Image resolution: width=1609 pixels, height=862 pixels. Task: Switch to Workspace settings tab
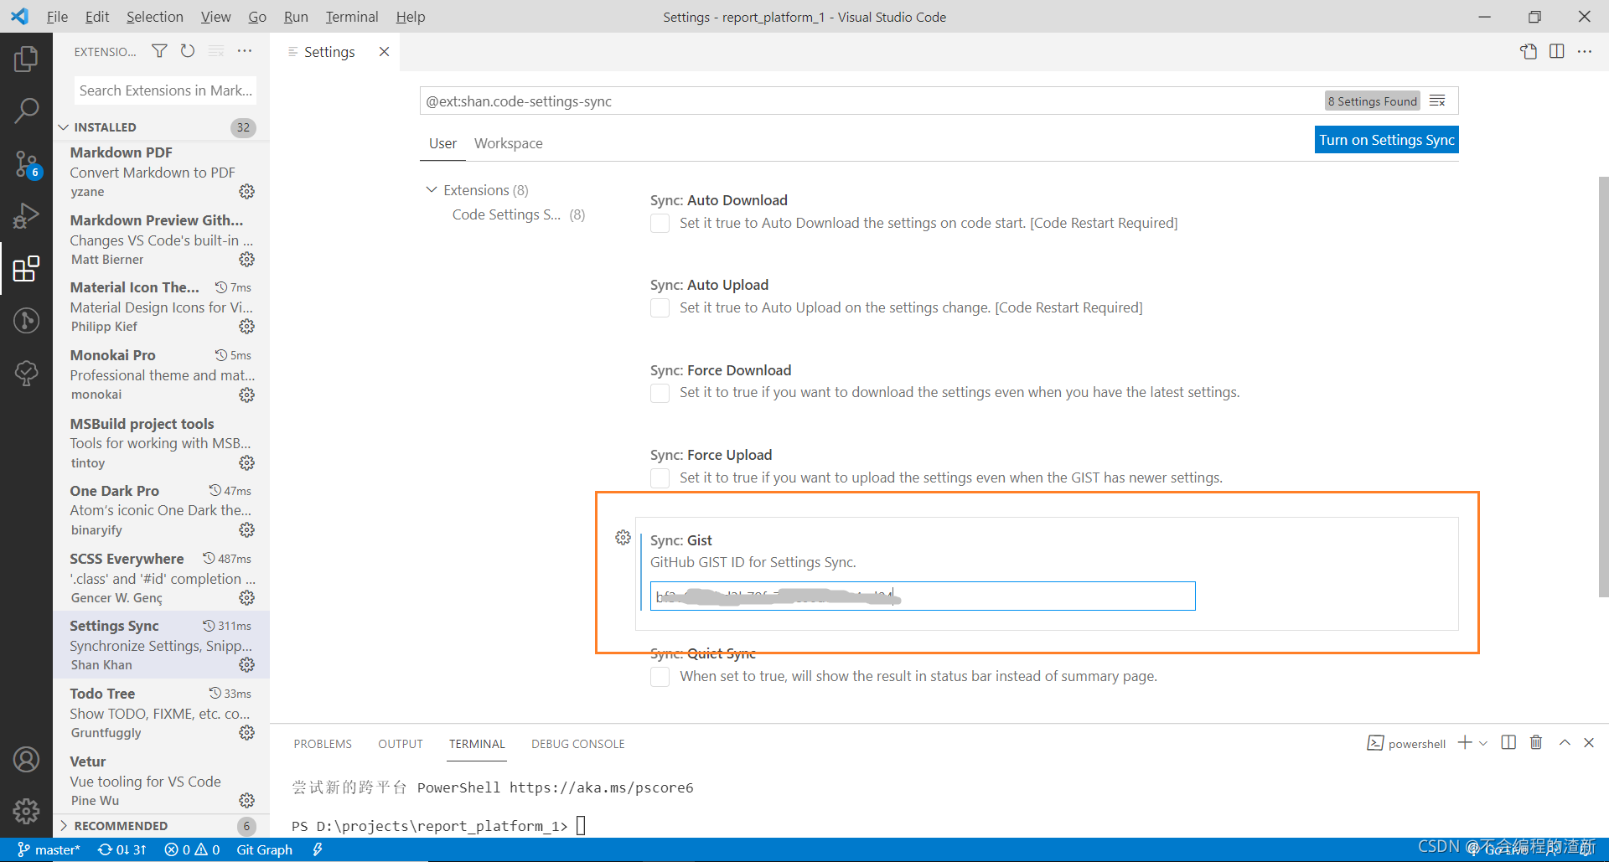(x=508, y=143)
